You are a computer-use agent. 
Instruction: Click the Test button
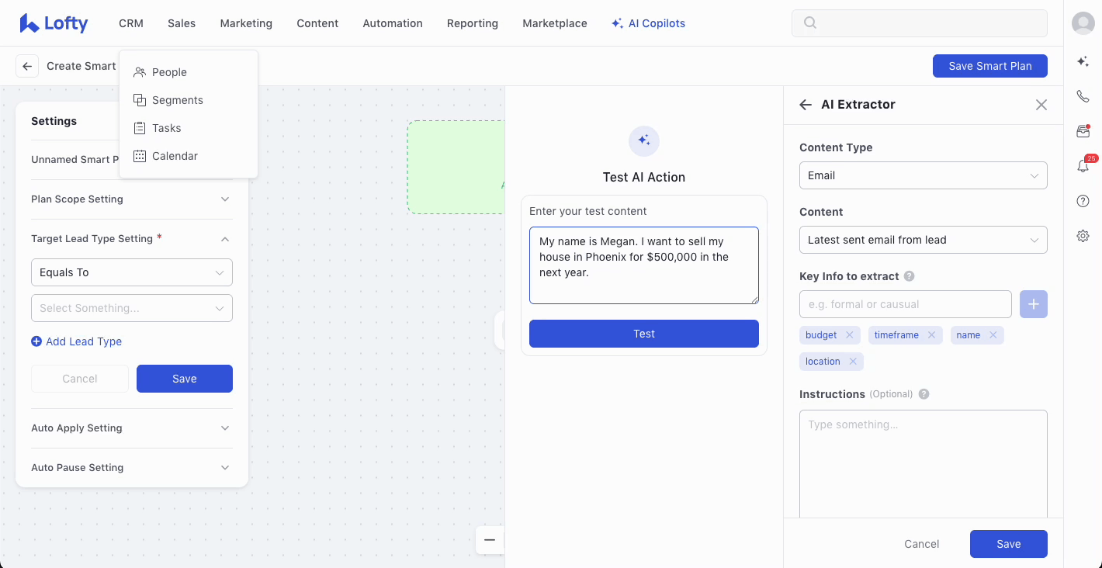pyautogui.click(x=643, y=334)
